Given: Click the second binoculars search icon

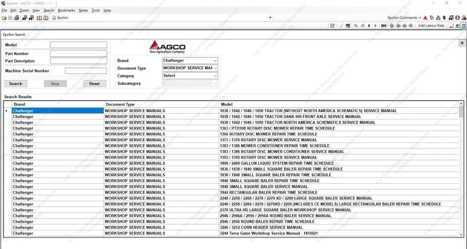Looking at the screenshot, I should (31, 18).
